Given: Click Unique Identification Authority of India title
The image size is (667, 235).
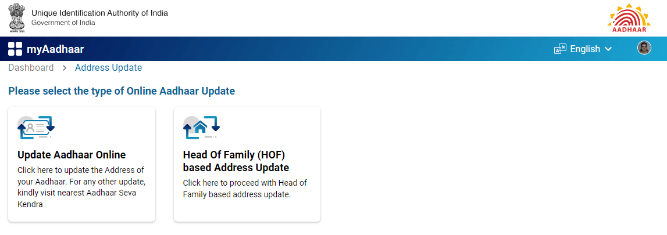Looking at the screenshot, I should point(99,13).
